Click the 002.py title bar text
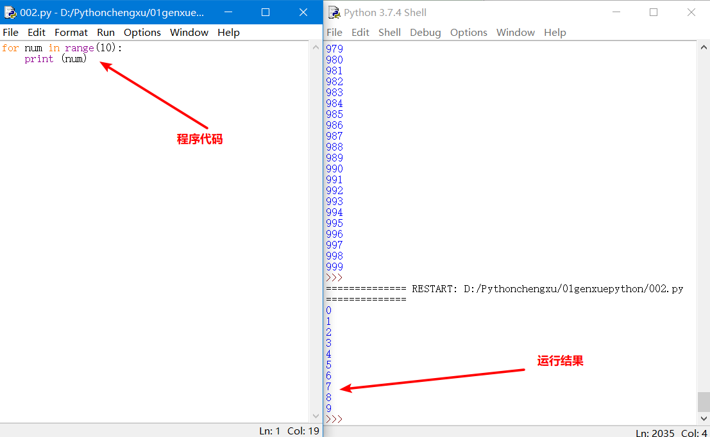 [x=112, y=13]
